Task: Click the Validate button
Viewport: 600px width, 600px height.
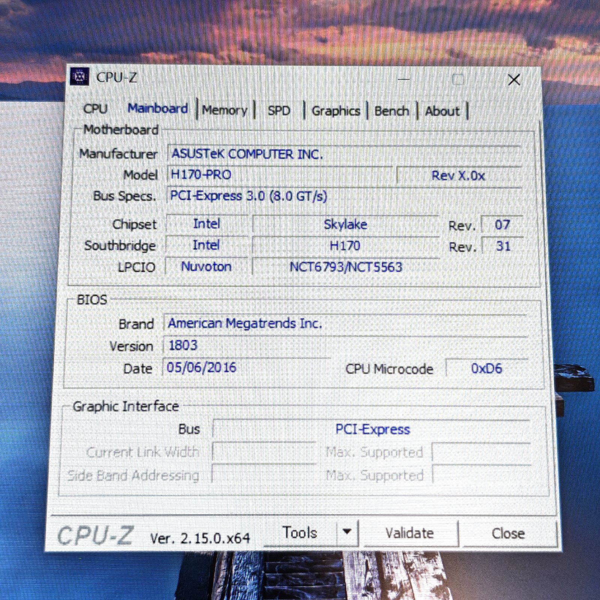Action: click(x=410, y=533)
